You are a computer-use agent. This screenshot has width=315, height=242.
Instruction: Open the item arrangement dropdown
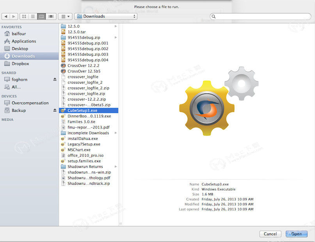pyautogui.click(x=65, y=16)
